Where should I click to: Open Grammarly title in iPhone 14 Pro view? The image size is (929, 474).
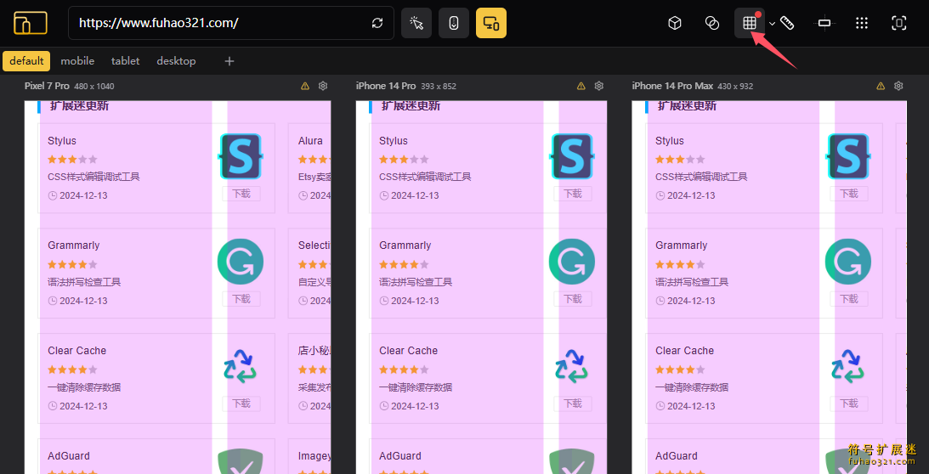(405, 245)
